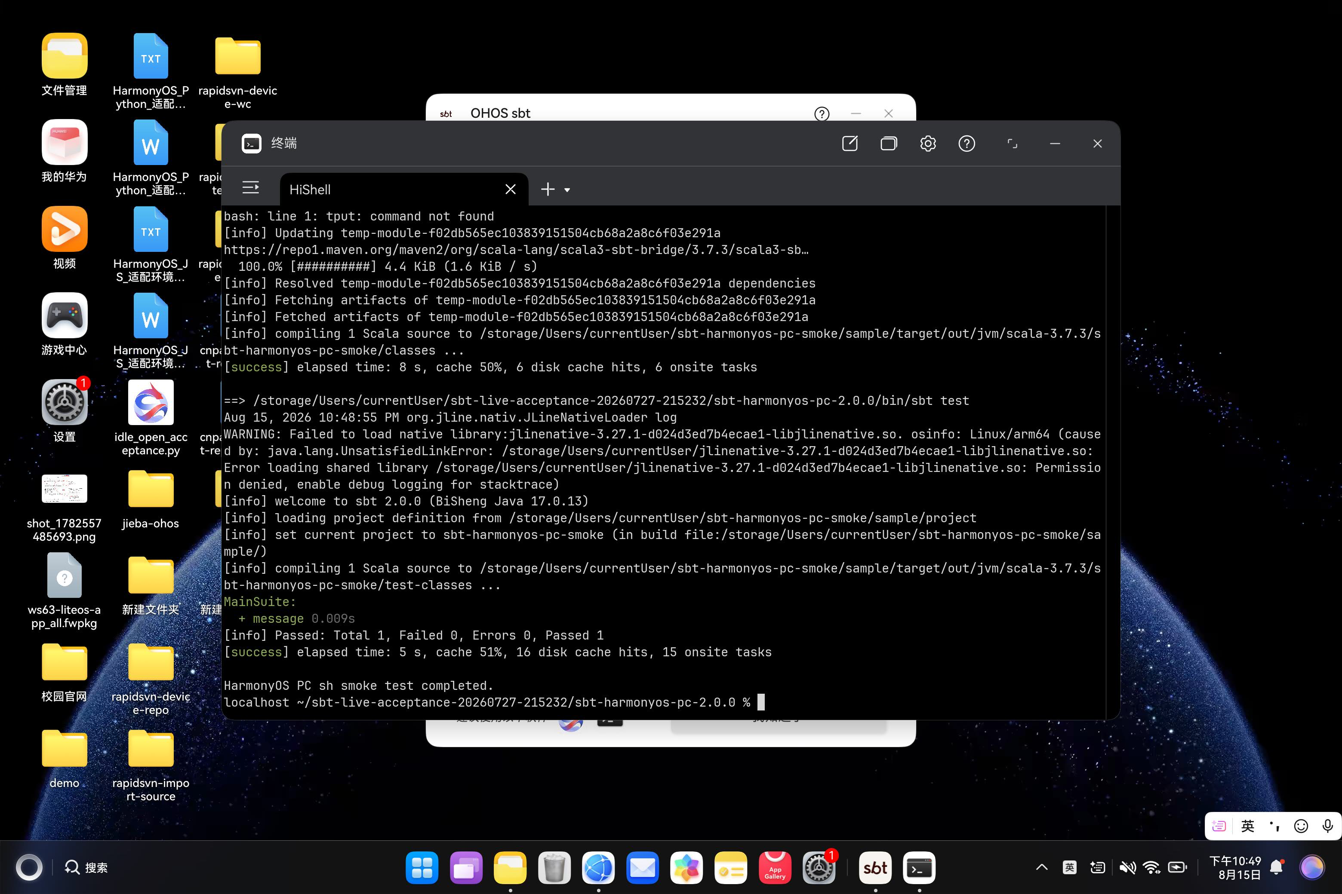This screenshot has height=894, width=1342.
Task: Select the jieba-ohos desktop folder
Action: 151,499
